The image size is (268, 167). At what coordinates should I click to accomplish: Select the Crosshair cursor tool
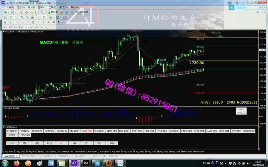10,22
